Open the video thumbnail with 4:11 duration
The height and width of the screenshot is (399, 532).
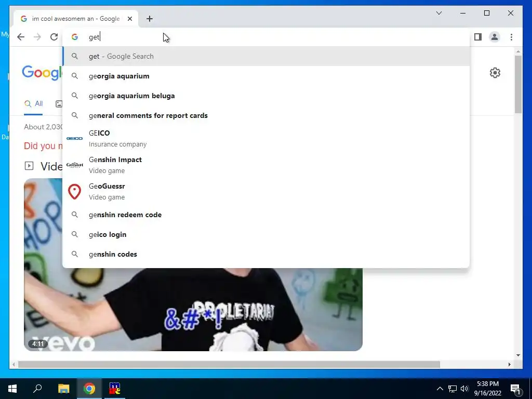coord(193,310)
